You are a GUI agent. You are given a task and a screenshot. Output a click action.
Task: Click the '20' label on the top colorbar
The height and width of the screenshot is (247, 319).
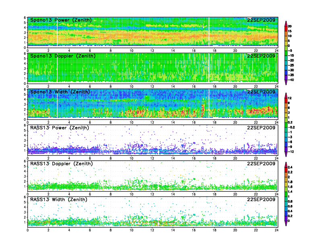click(290, 26)
